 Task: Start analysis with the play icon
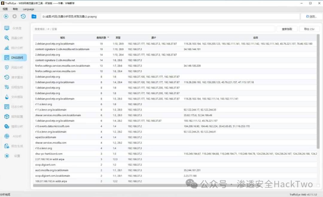click(x=6, y=16)
